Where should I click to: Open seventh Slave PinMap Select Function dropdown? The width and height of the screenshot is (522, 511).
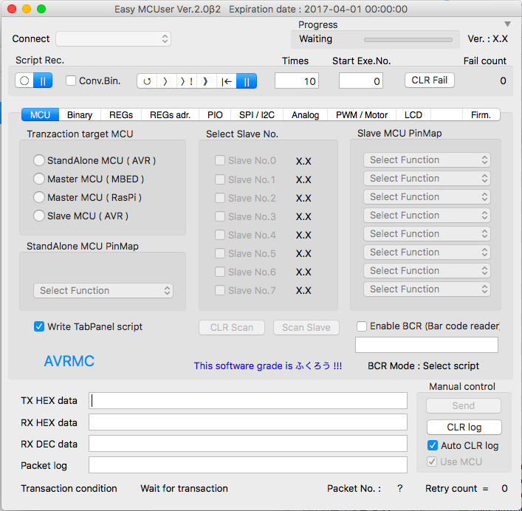[x=427, y=271]
